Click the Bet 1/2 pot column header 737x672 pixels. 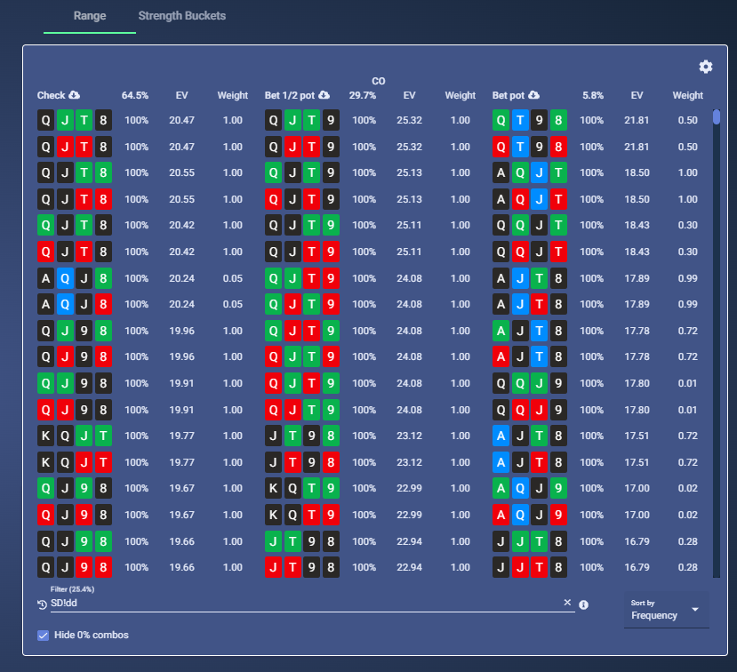click(290, 95)
